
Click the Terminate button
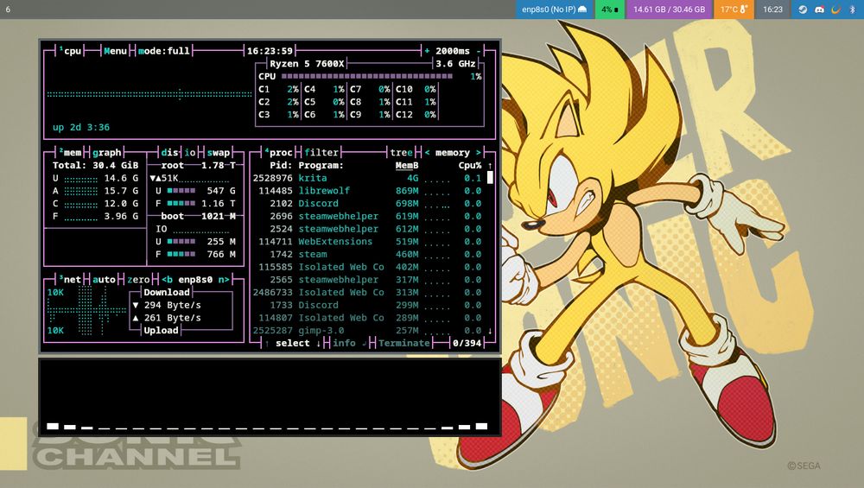(403, 343)
